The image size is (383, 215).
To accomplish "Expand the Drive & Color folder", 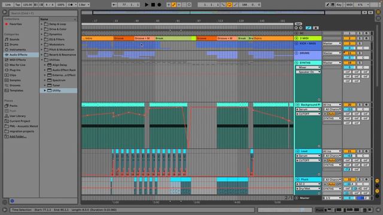I will point(41,29).
